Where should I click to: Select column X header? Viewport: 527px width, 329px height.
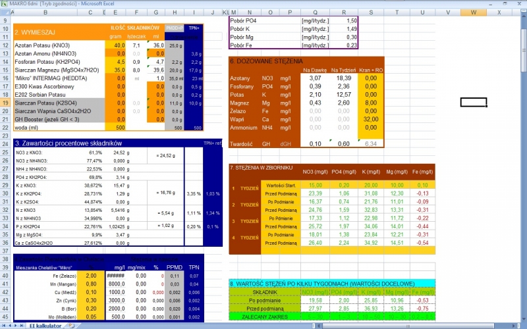point(499,13)
